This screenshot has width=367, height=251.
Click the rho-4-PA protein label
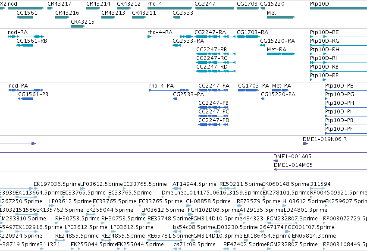[x=161, y=86]
